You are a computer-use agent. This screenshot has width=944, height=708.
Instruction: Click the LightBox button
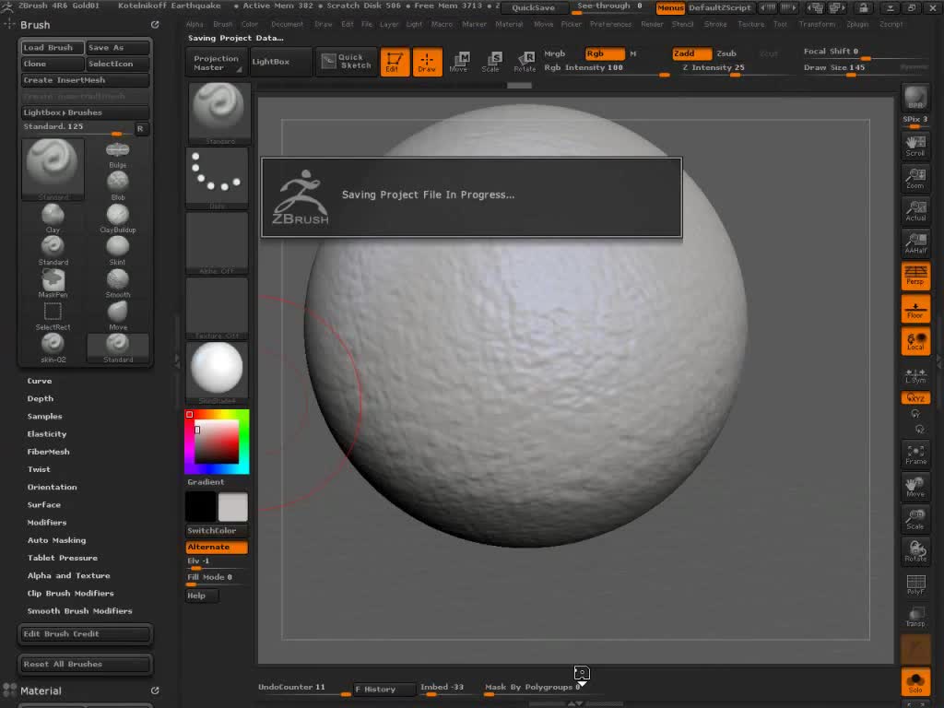tap(280, 62)
